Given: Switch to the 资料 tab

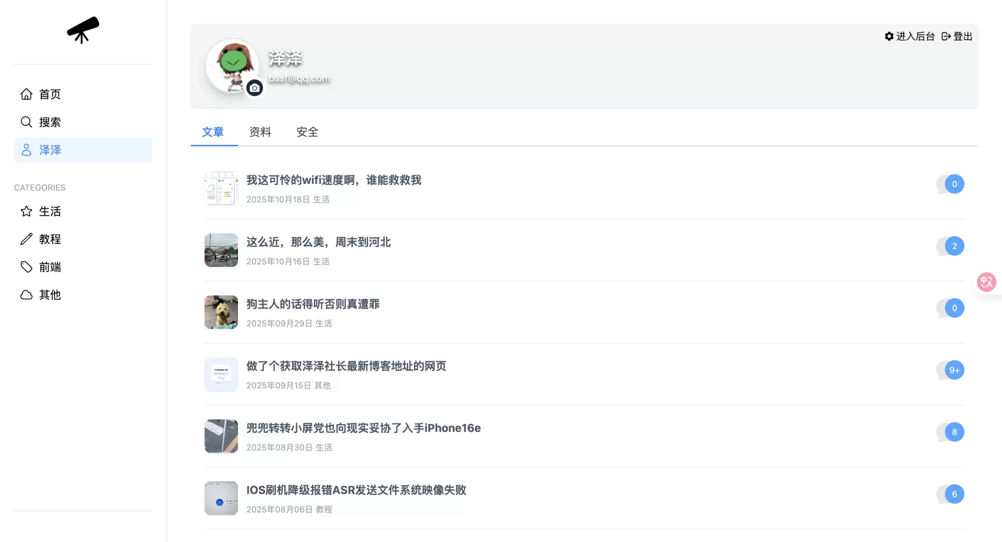Looking at the screenshot, I should [x=260, y=132].
